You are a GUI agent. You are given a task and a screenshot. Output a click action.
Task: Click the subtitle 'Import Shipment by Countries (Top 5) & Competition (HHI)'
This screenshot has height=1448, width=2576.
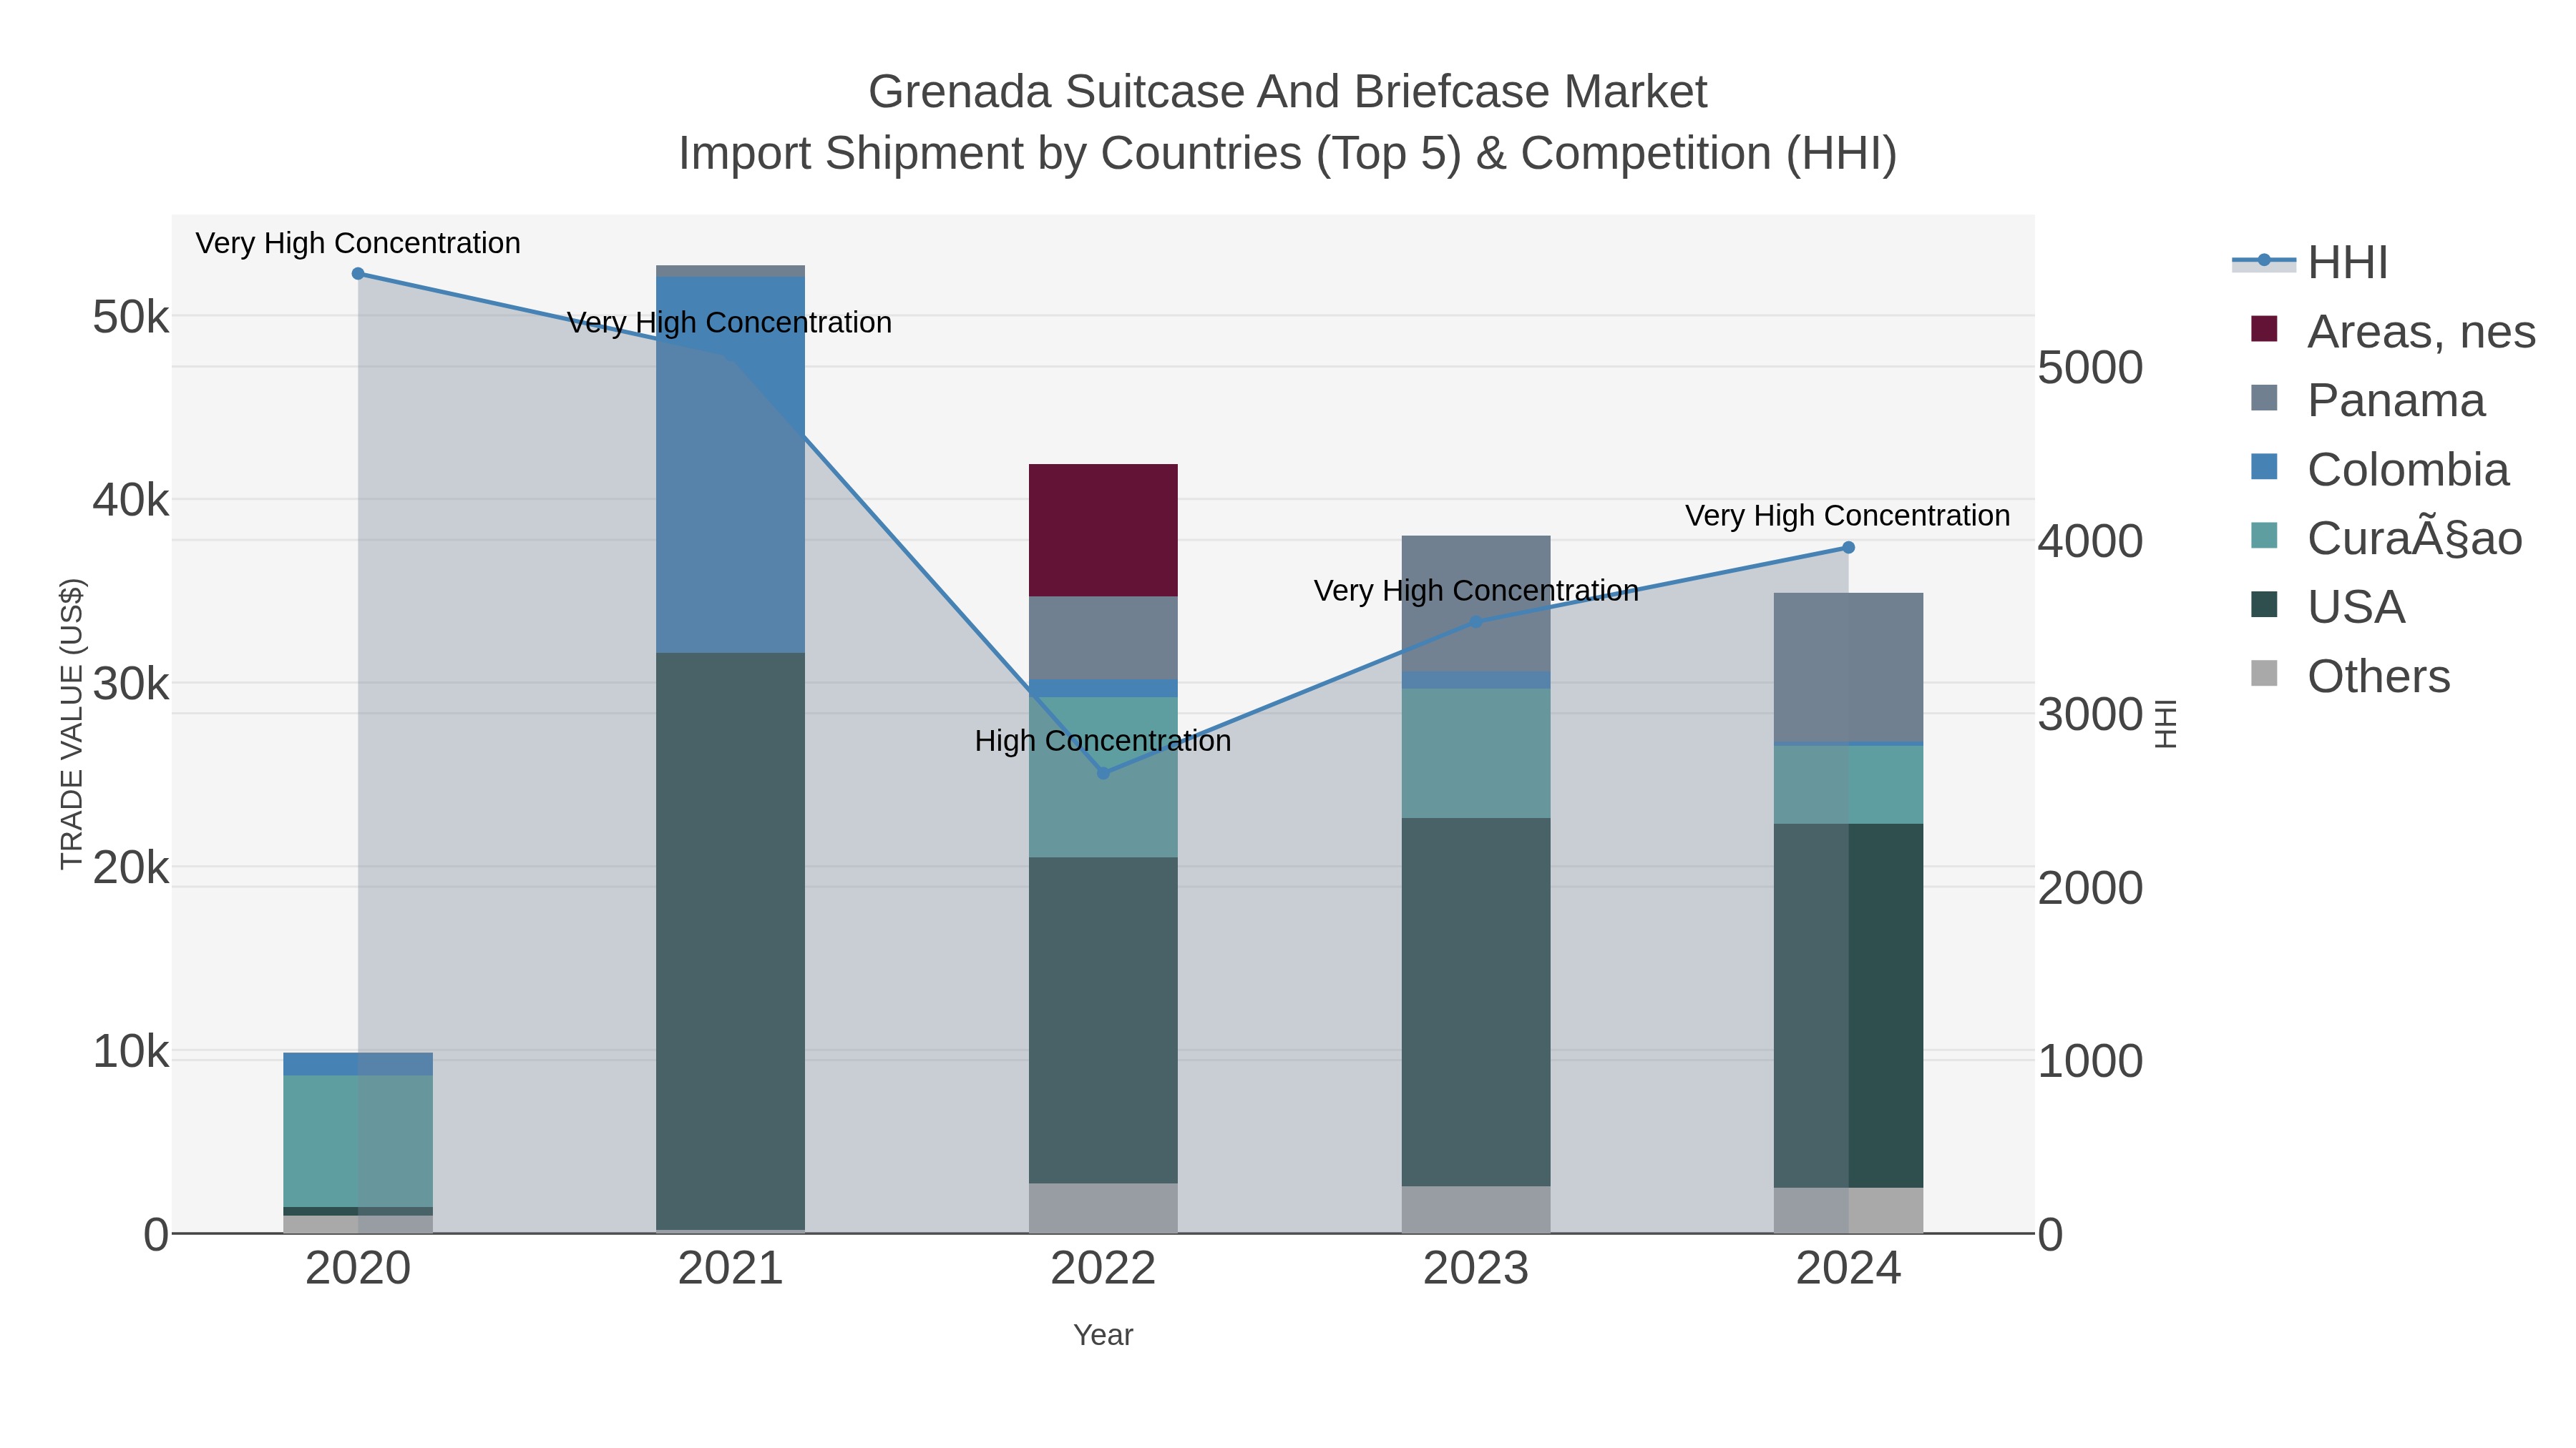pyautogui.click(x=1288, y=154)
